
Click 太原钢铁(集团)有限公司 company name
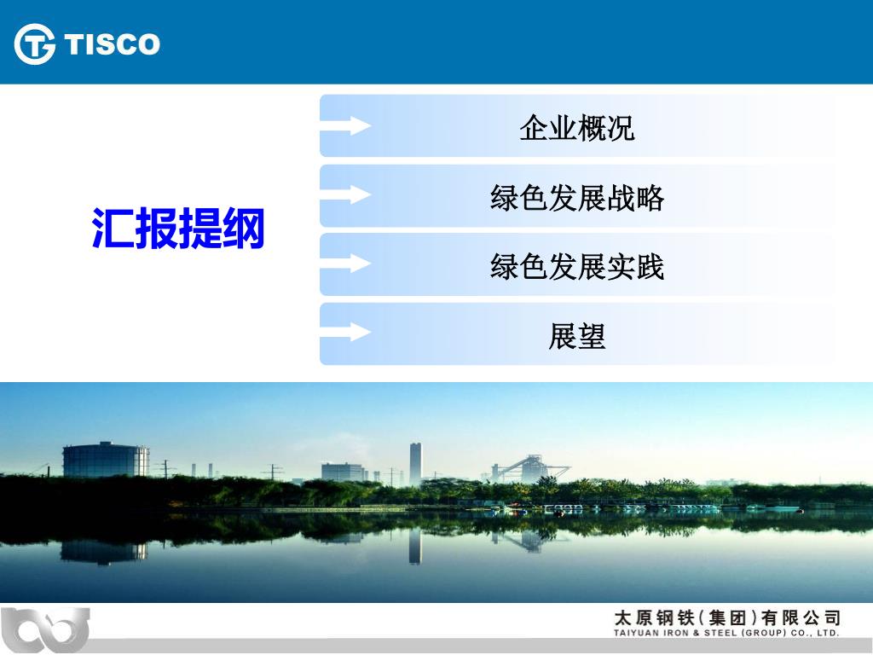pos(727,617)
